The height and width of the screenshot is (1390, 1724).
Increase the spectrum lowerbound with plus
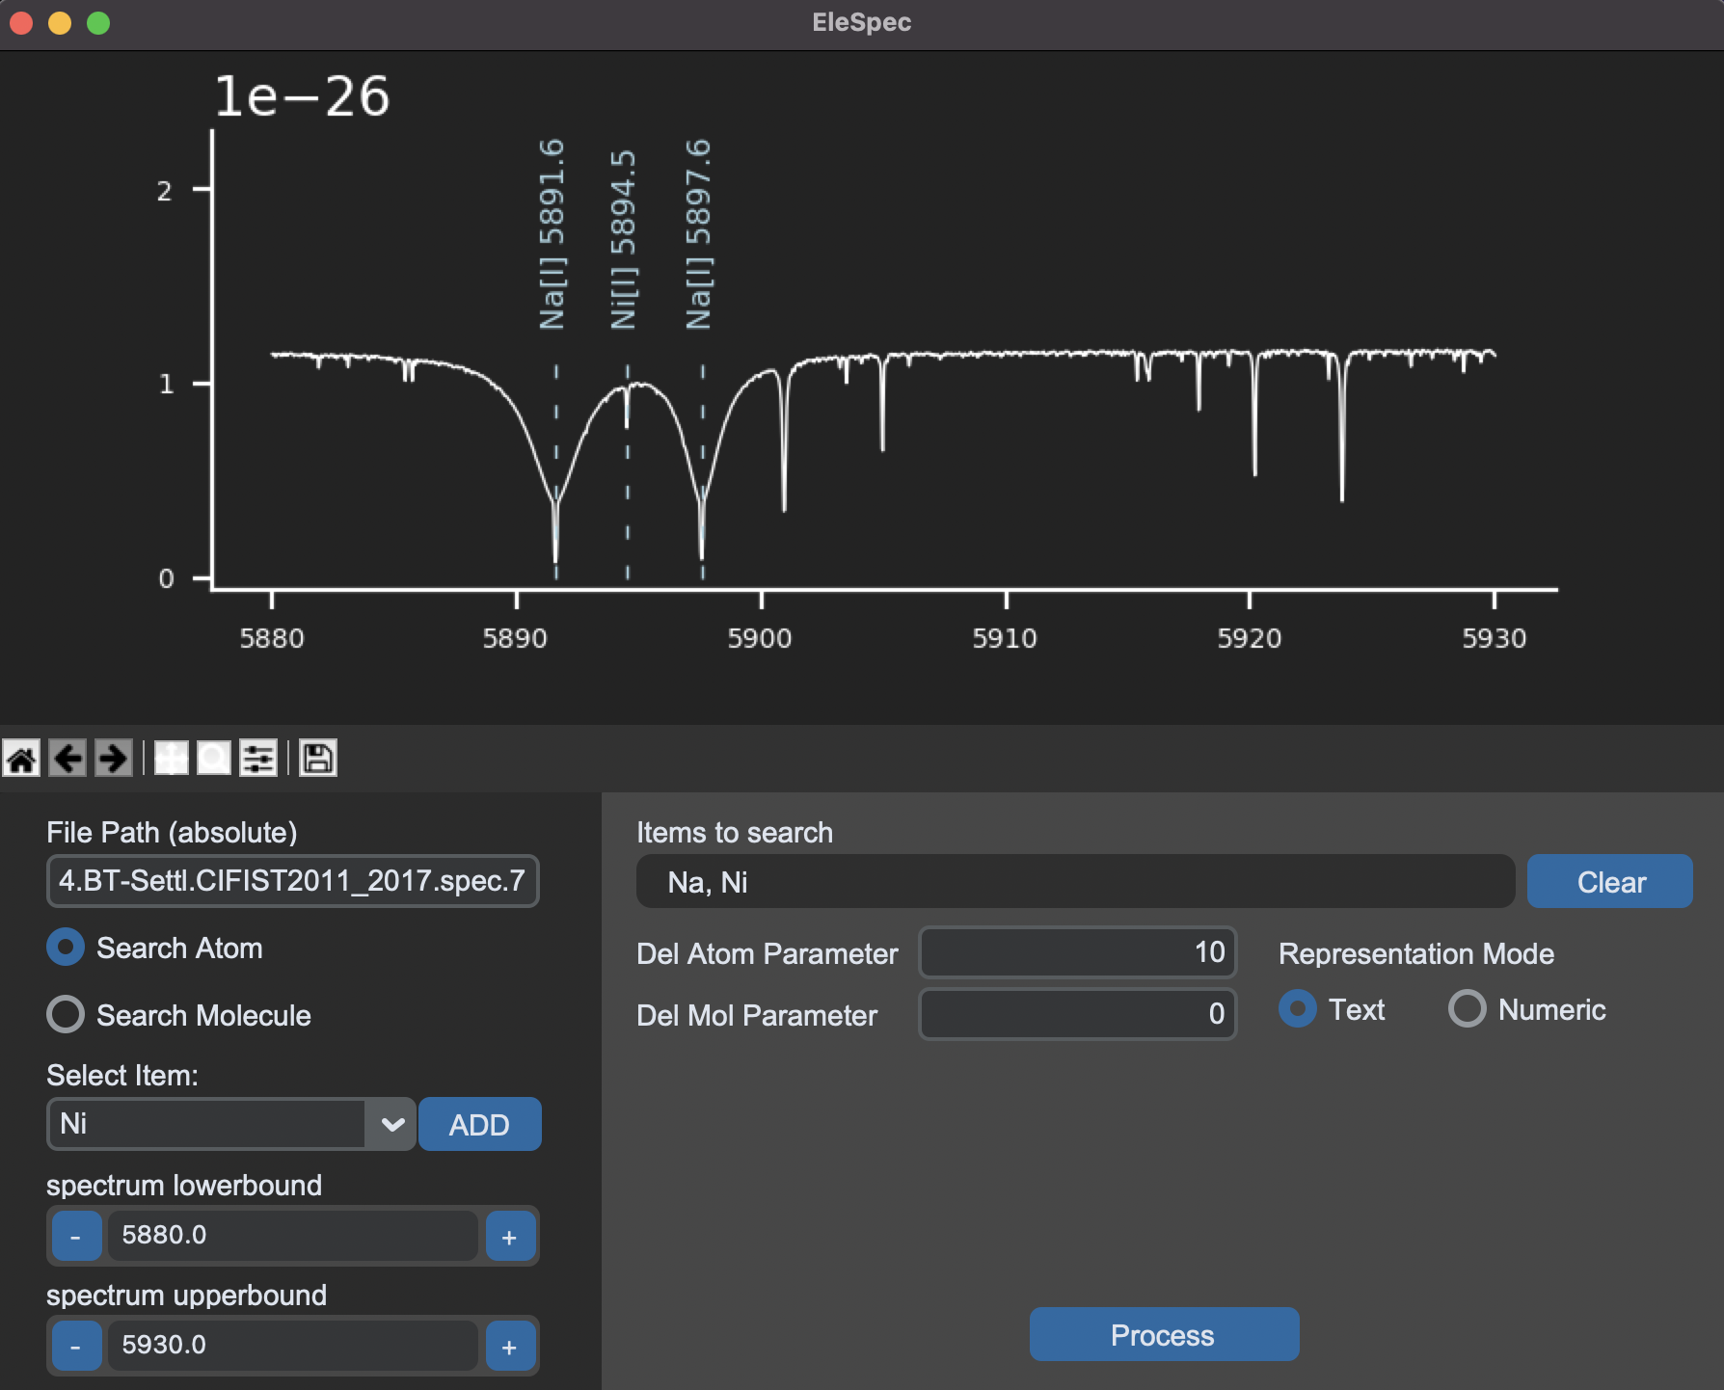click(510, 1236)
